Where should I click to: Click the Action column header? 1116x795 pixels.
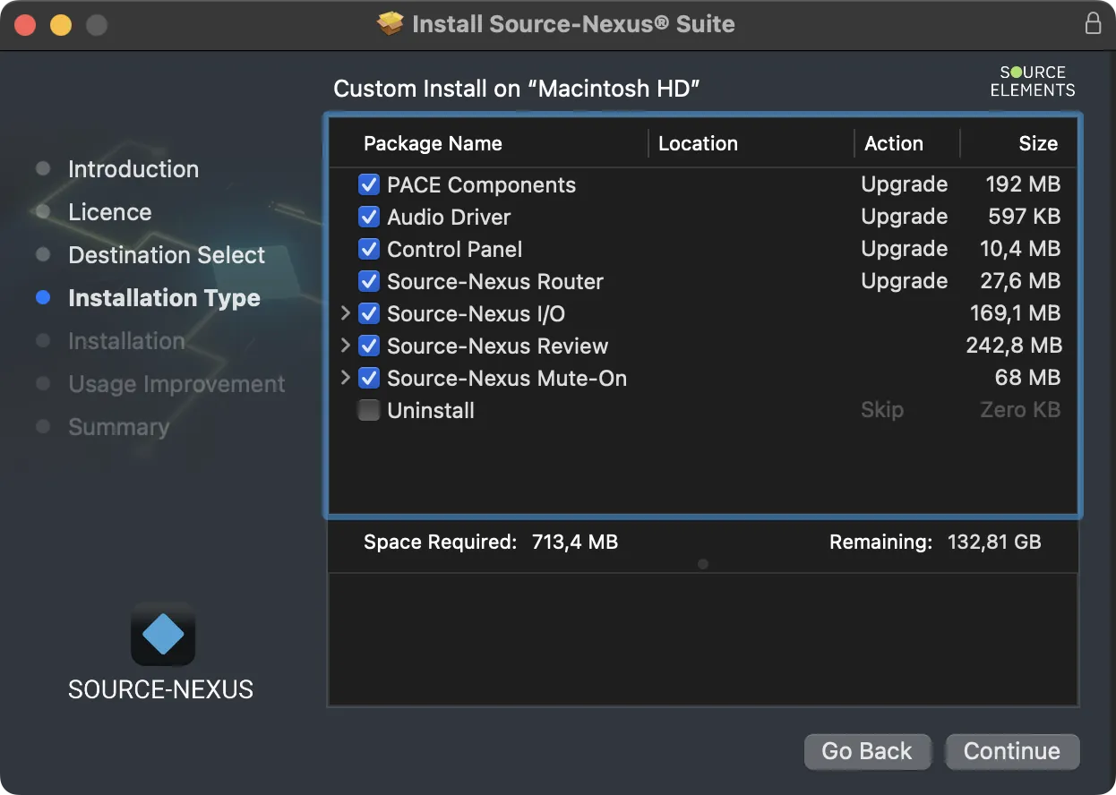(893, 143)
